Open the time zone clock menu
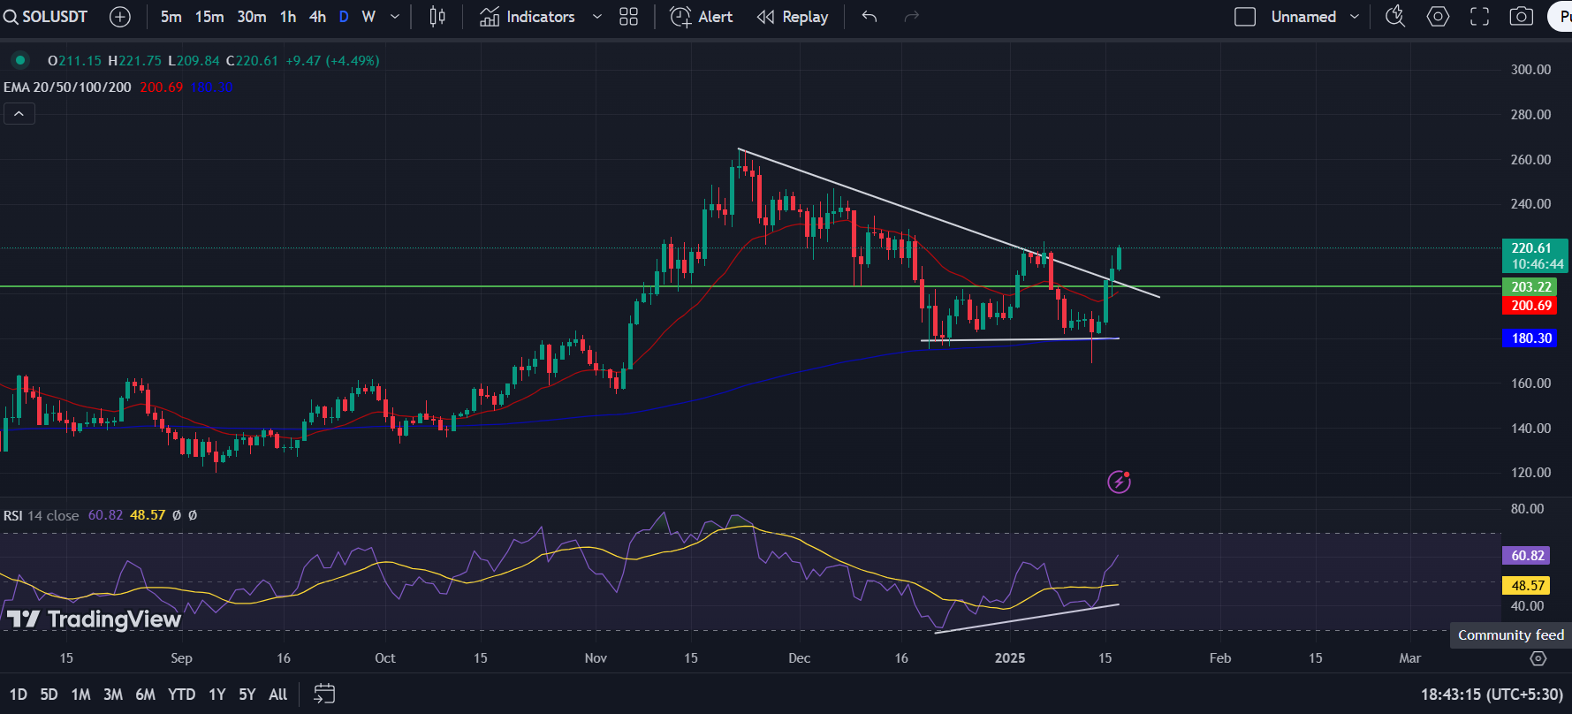1572x714 pixels. click(x=1492, y=695)
